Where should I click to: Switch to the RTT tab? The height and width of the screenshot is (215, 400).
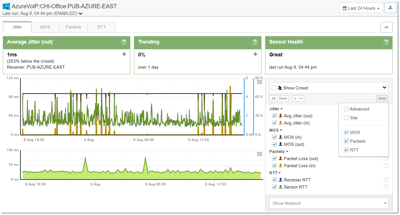coord(102,27)
